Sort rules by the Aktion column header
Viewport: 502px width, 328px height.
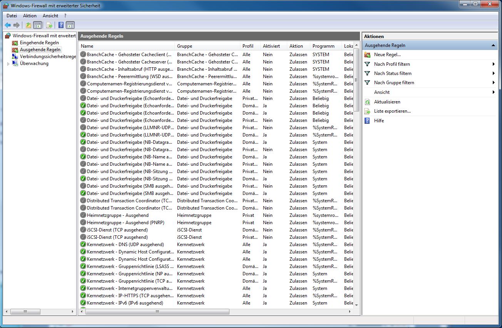coord(298,46)
